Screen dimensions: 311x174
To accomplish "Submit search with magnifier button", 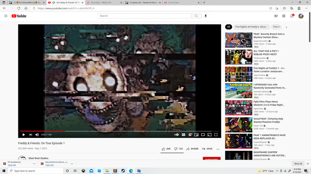I will tap(196, 16).
